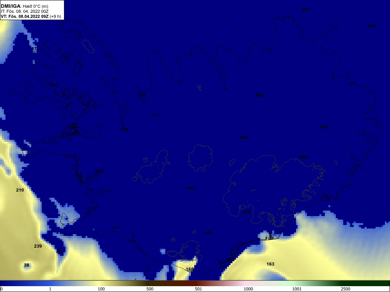This screenshot has height=292, width=390.
Task: Click the -759 value label
Action: 124,129
